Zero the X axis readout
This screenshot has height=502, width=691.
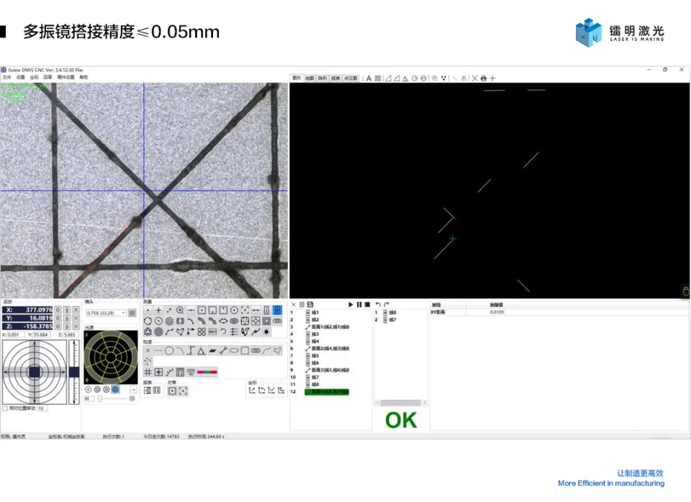58,309
